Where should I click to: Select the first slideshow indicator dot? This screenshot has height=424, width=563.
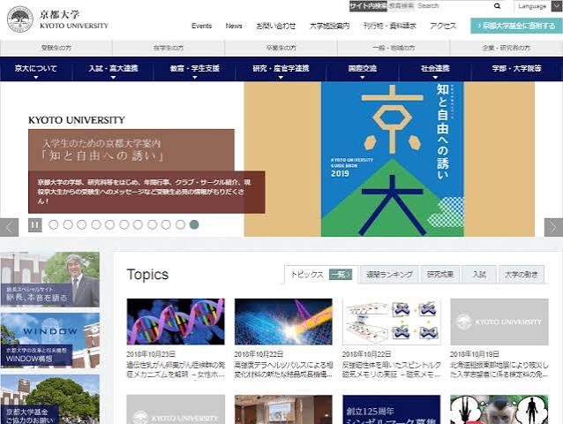pyautogui.click(x=54, y=225)
